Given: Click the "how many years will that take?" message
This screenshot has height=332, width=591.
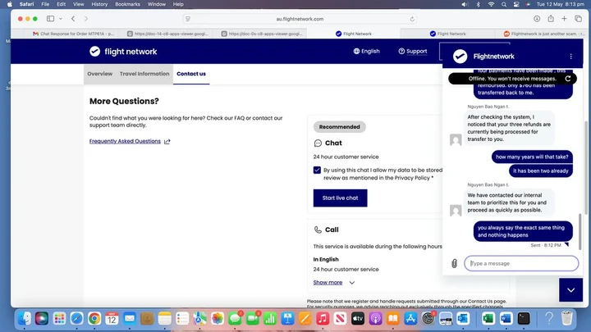Looking at the screenshot, I should [532, 157].
